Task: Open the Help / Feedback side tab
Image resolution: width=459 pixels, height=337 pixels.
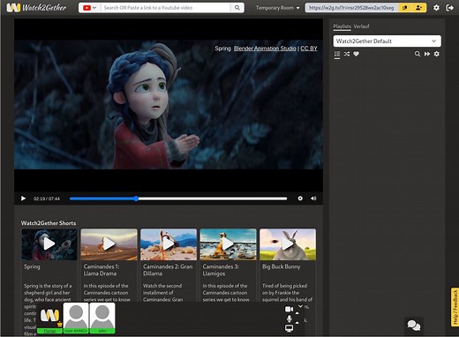Action: coord(455,307)
